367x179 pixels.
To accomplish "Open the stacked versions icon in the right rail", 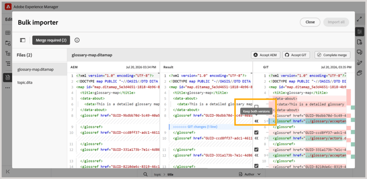I will (359, 73).
